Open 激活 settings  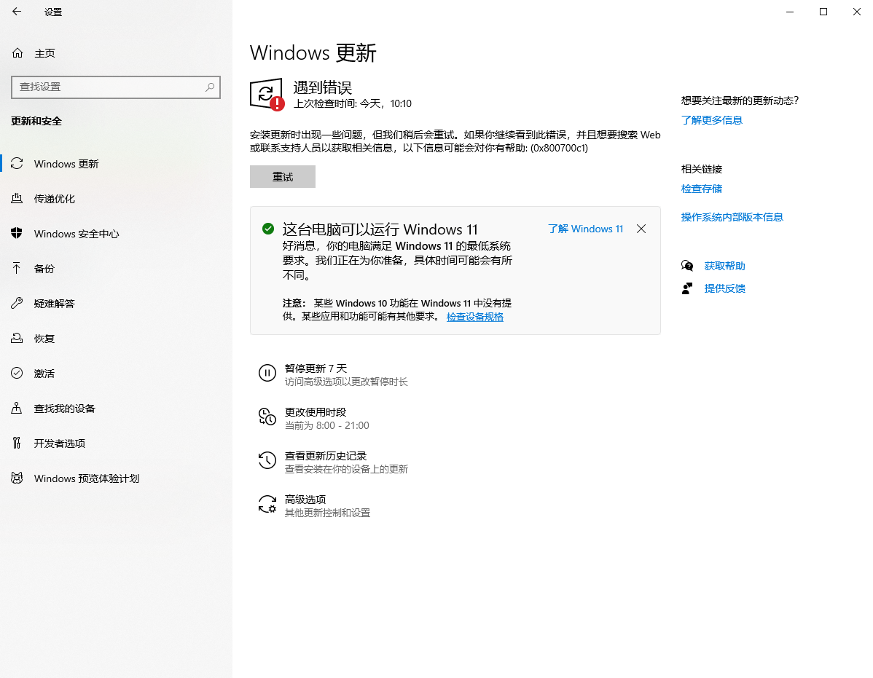pyautogui.click(x=44, y=373)
